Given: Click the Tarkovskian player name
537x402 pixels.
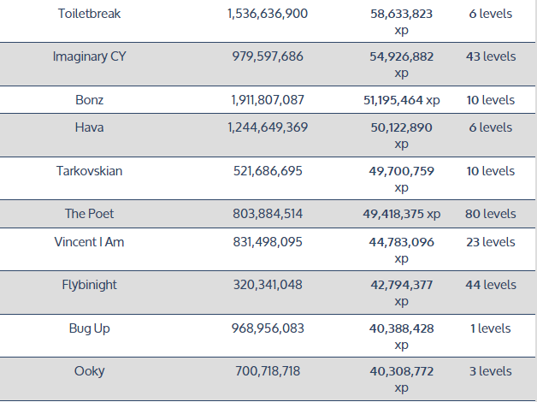Looking at the screenshot, I should coord(90,171).
